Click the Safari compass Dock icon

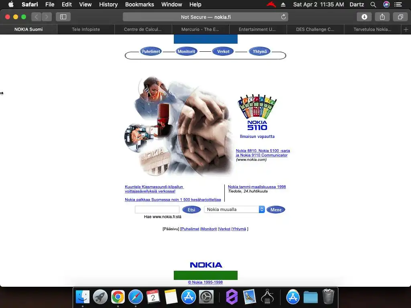pyautogui.click(x=136, y=297)
